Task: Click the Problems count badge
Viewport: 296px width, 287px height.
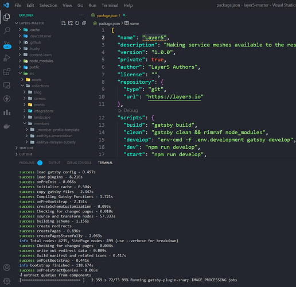Action: 40,163
